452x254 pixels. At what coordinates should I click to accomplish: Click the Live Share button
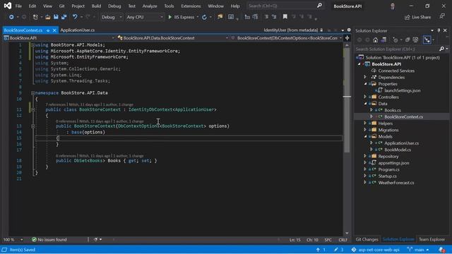coord(417,17)
